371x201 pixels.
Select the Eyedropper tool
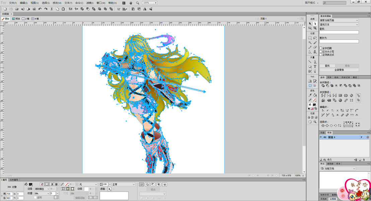click(310, 95)
